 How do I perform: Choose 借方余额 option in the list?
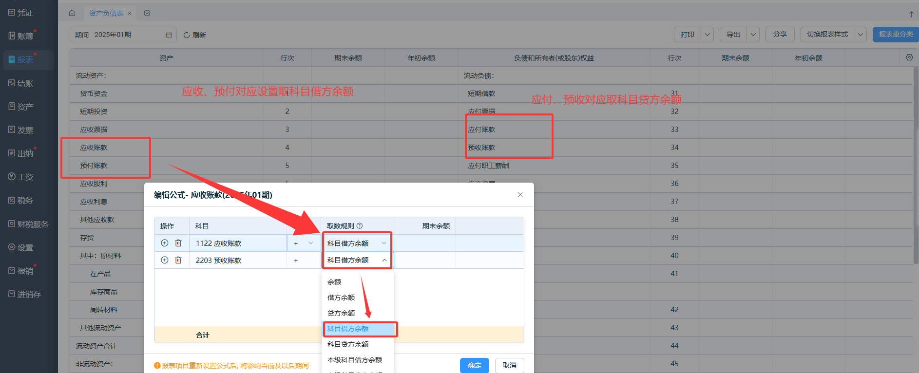pos(341,298)
